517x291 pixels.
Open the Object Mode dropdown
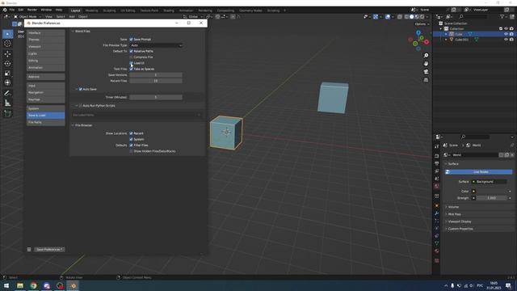point(27,16)
